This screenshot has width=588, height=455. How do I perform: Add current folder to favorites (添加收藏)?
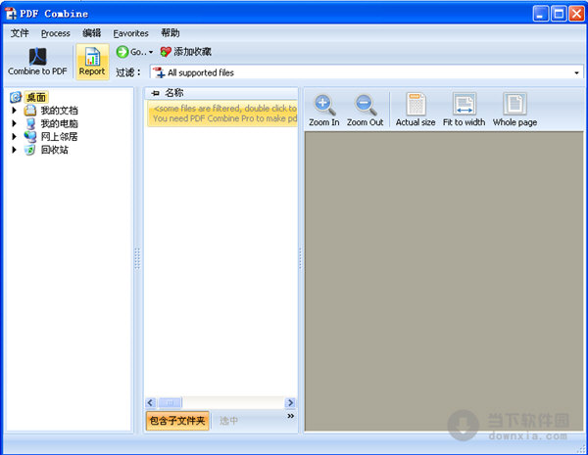186,52
